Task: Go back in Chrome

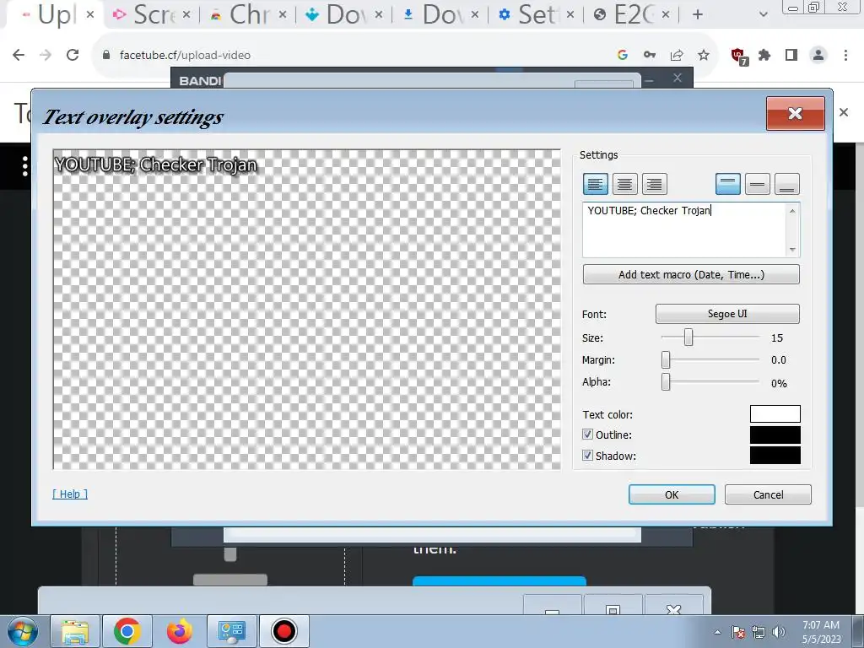Action: (x=19, y=55)
